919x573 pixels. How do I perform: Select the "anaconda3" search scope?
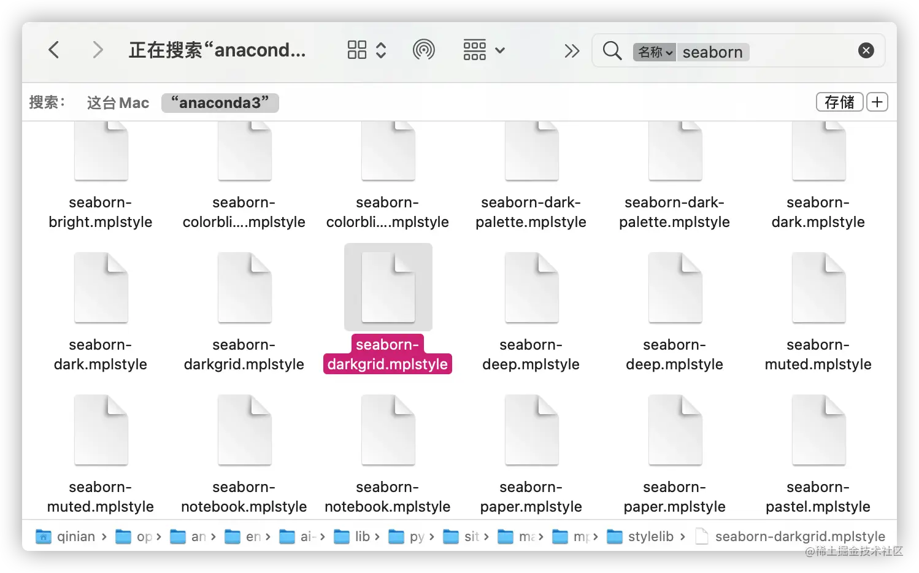pos(220,102)
